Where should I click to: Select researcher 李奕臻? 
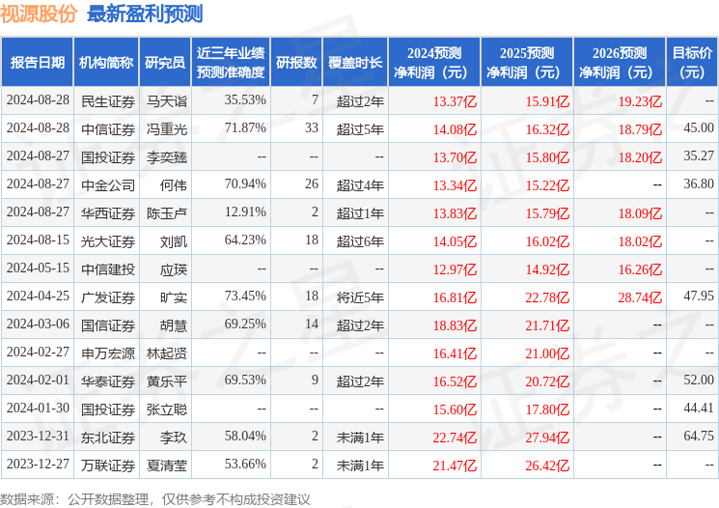click(167, 156)
